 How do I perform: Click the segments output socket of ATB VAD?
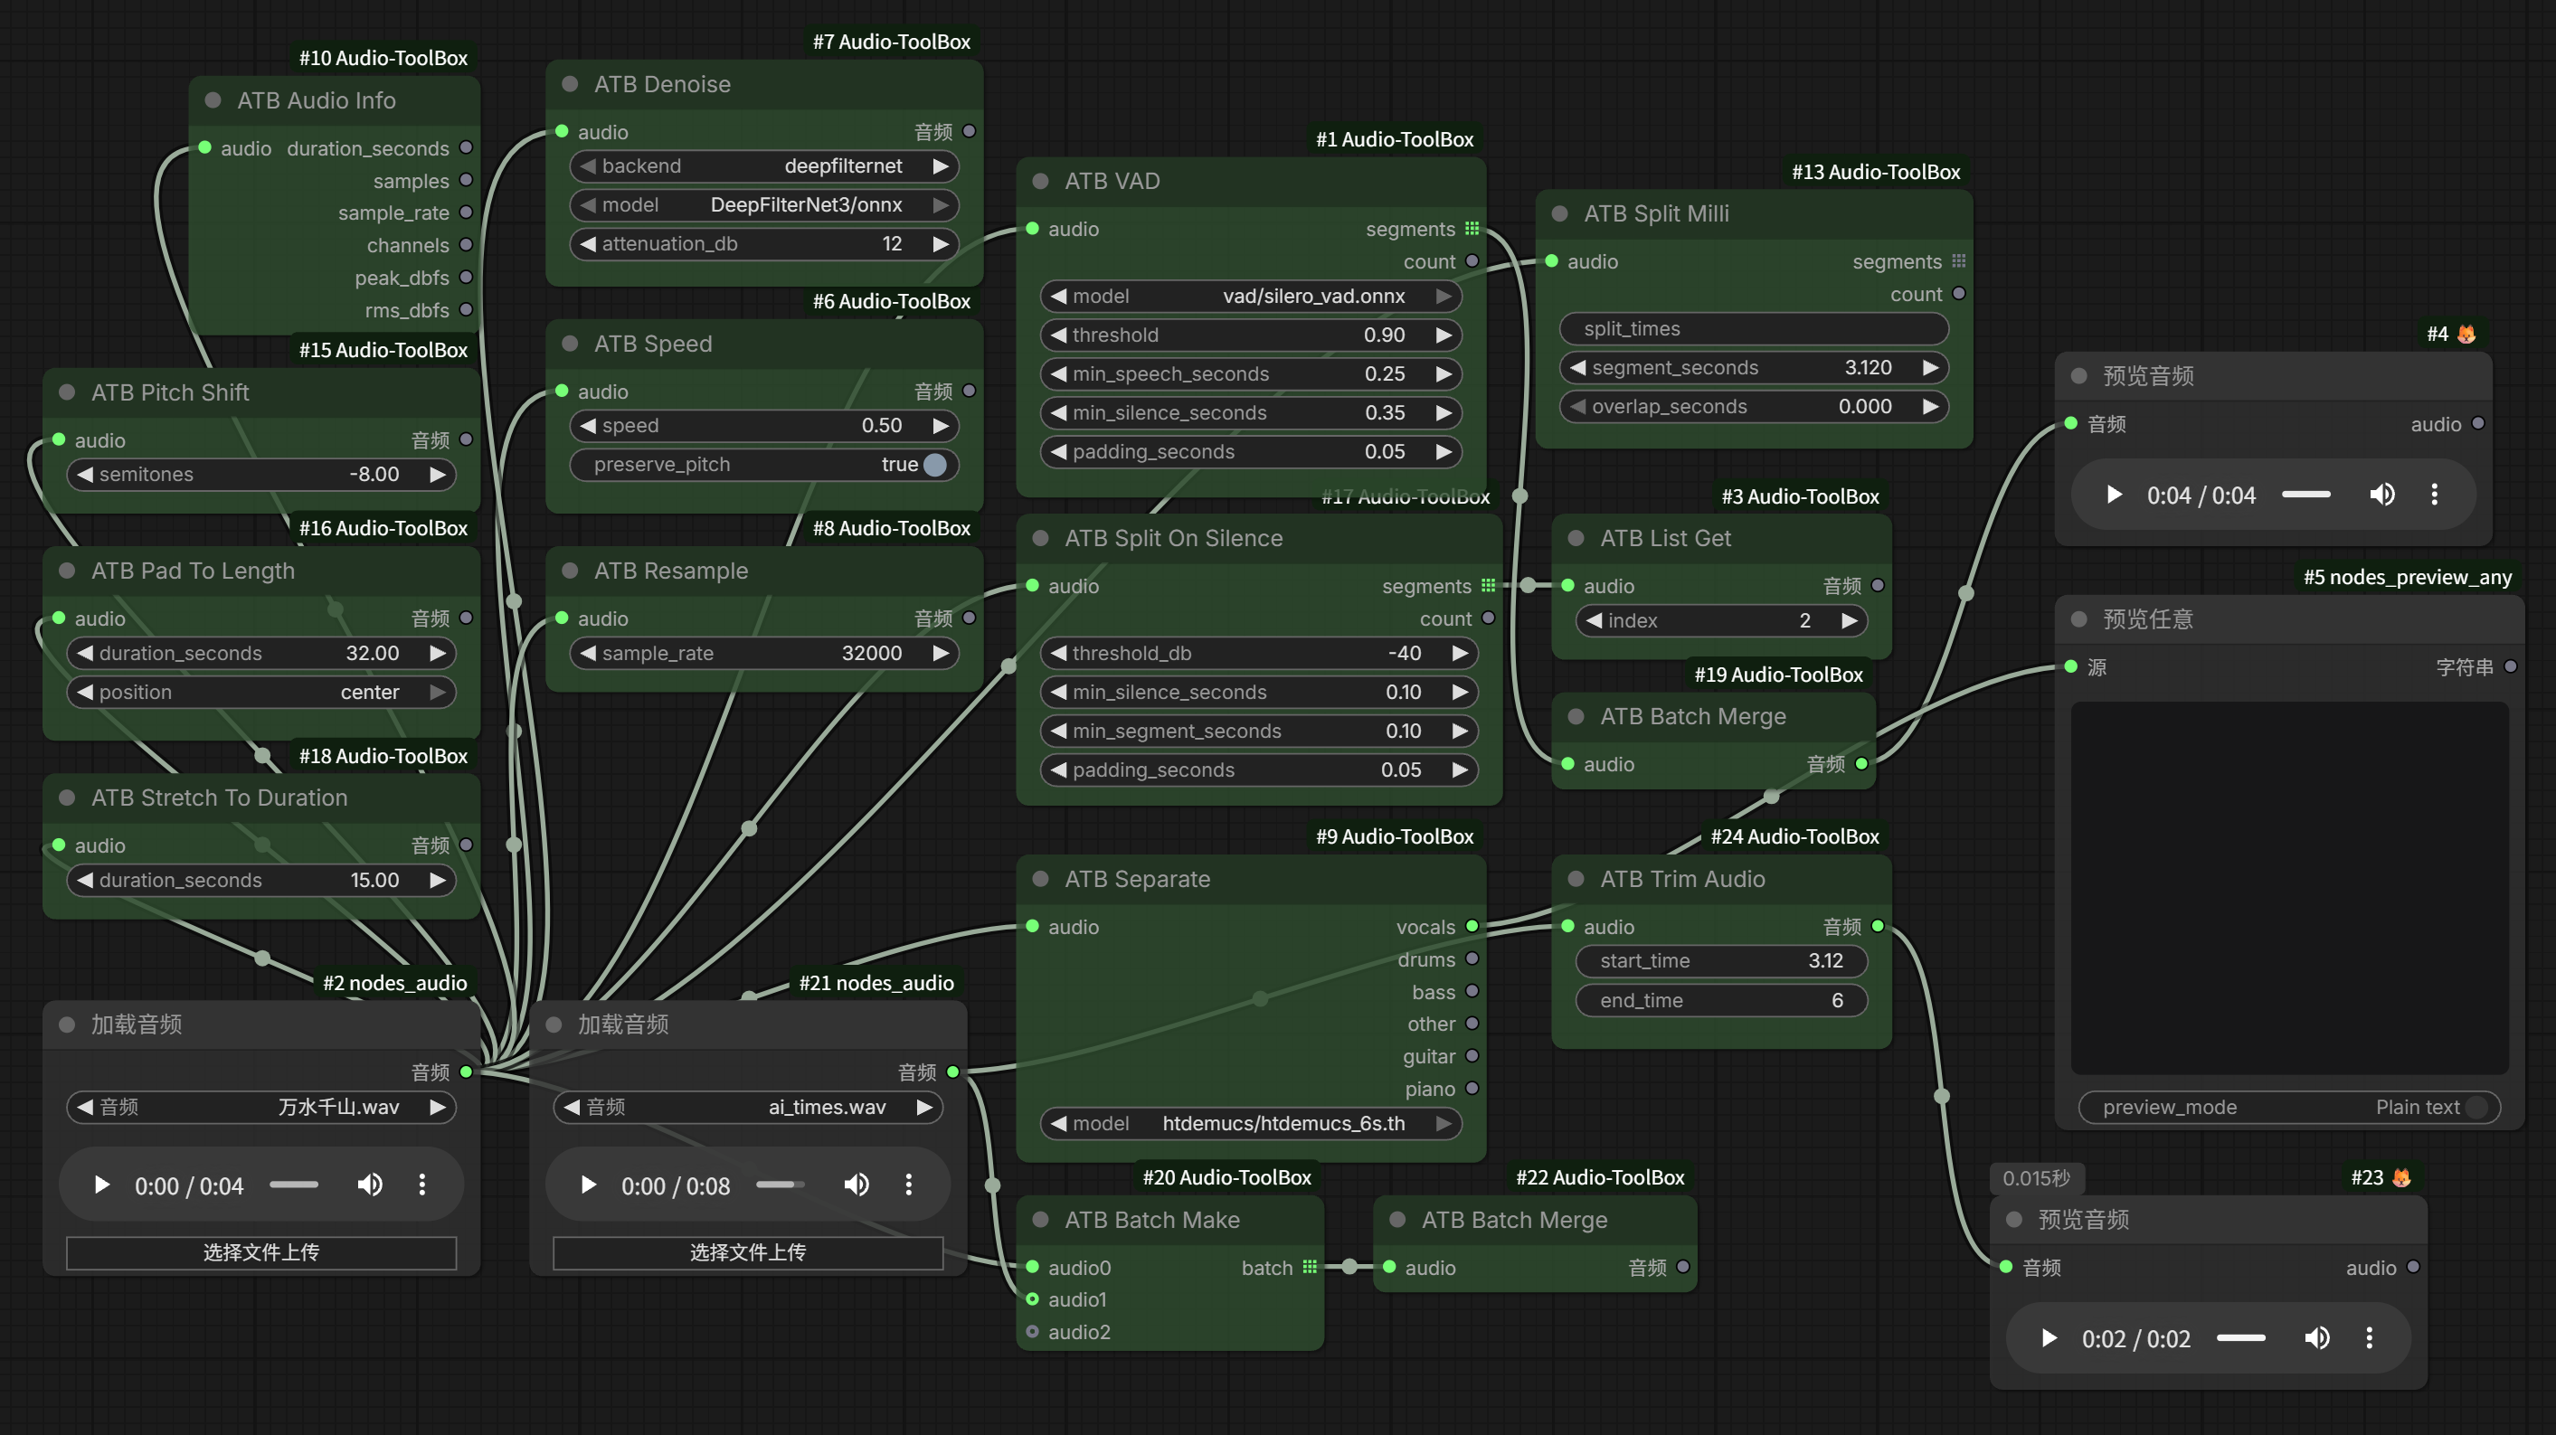(1472, 229)
